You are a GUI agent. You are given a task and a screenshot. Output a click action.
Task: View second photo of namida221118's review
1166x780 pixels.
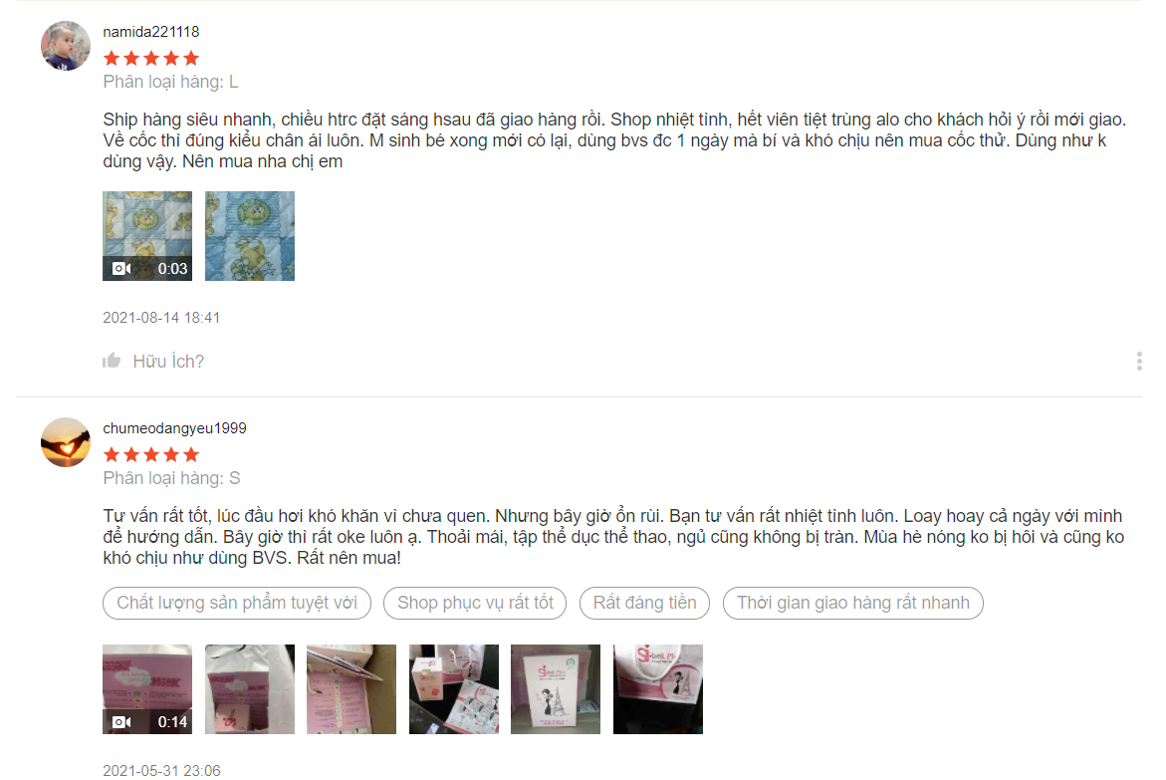[x=250, y=236]
